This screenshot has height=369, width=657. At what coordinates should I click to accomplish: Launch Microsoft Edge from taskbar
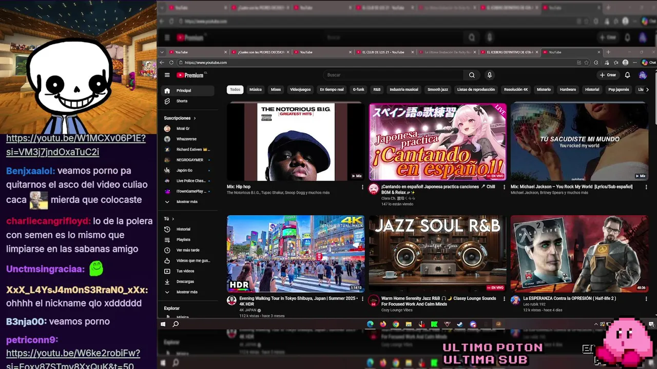coord(370,324)
